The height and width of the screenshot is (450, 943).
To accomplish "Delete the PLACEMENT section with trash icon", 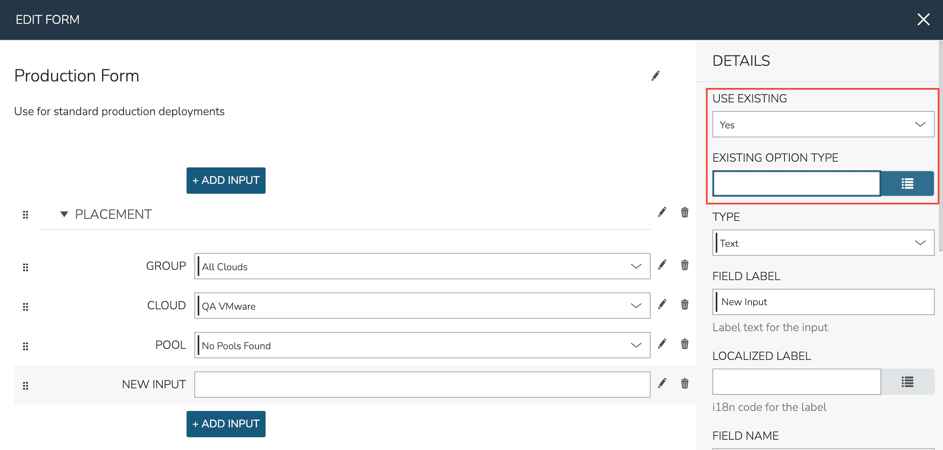I will tap(684, 212).
